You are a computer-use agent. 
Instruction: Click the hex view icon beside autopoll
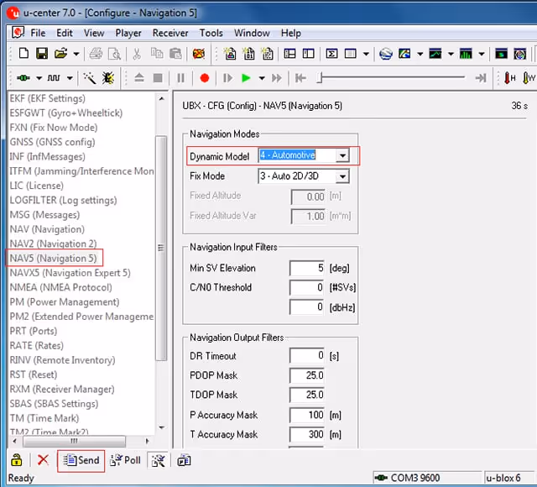click(184, 461)
